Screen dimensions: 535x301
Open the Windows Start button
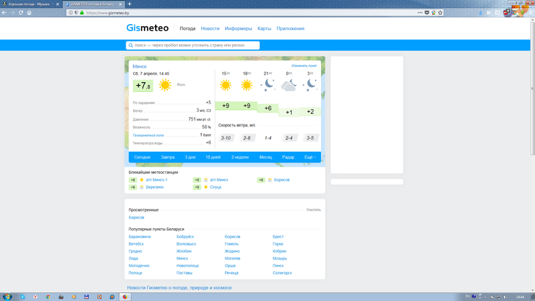7,296
